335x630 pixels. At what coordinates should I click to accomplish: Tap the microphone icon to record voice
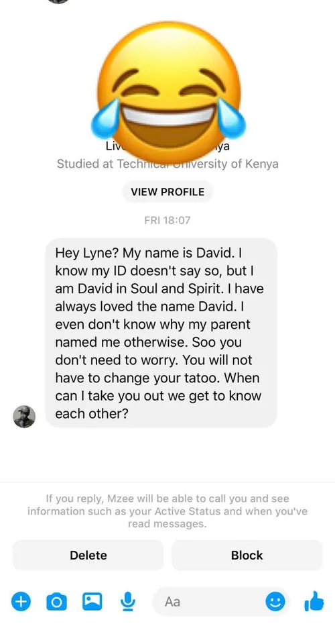[x=127, y=601]
